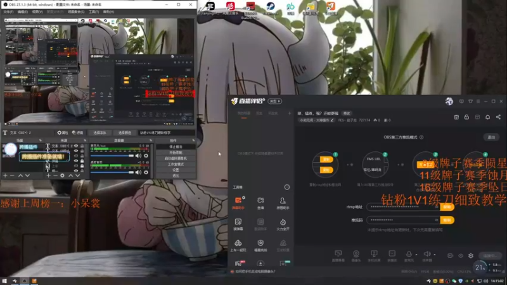Open user avatar in 直播伴侣 title bar
The width and height of the screenshot is (507, 285).
coord(449,101)
